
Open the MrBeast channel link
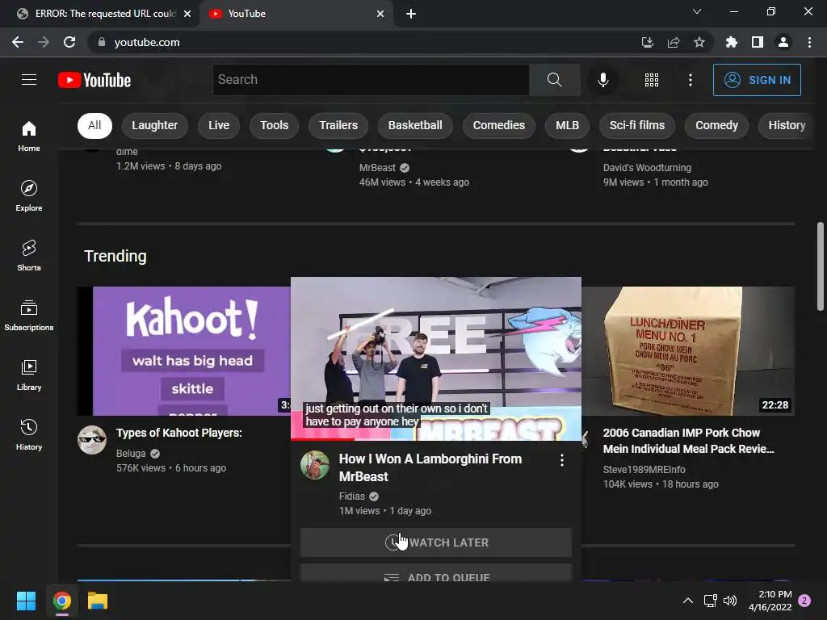[x=378, y=168]
